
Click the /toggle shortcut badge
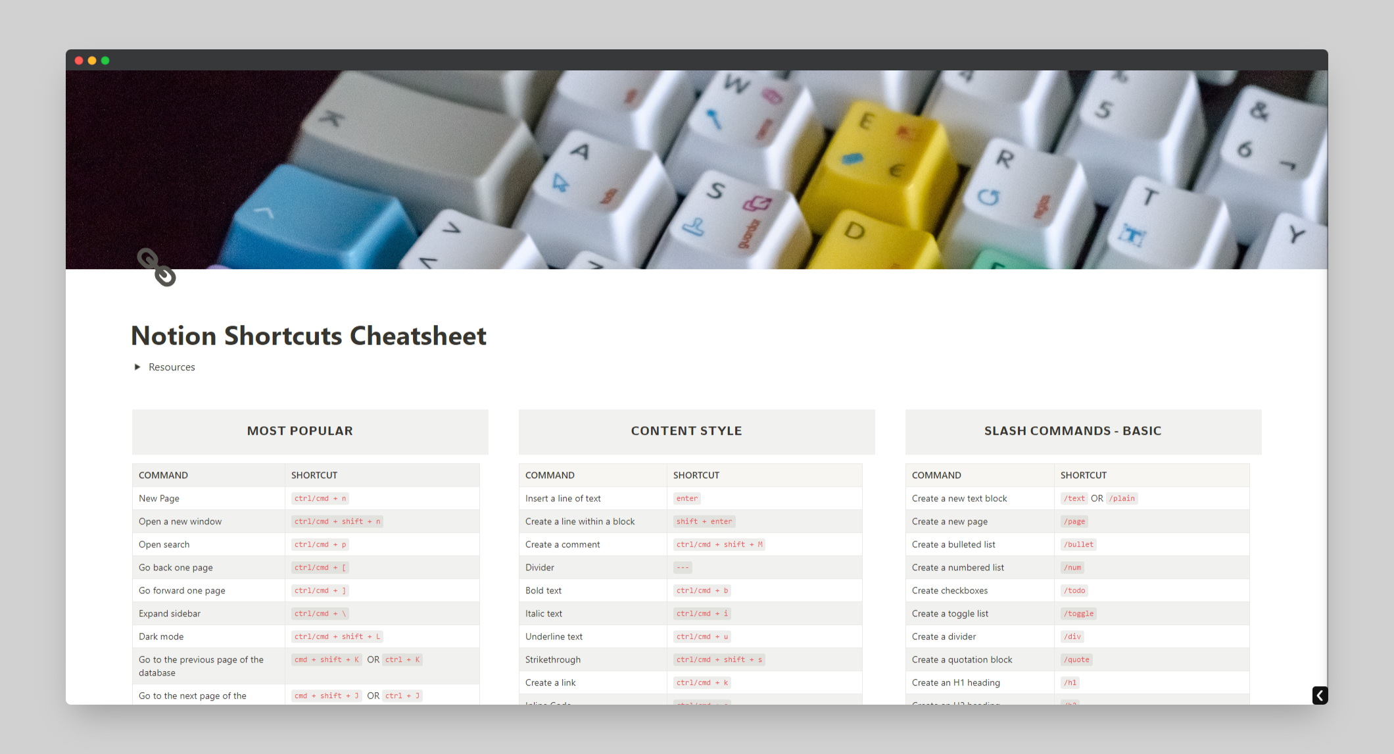coord(1078,613)
